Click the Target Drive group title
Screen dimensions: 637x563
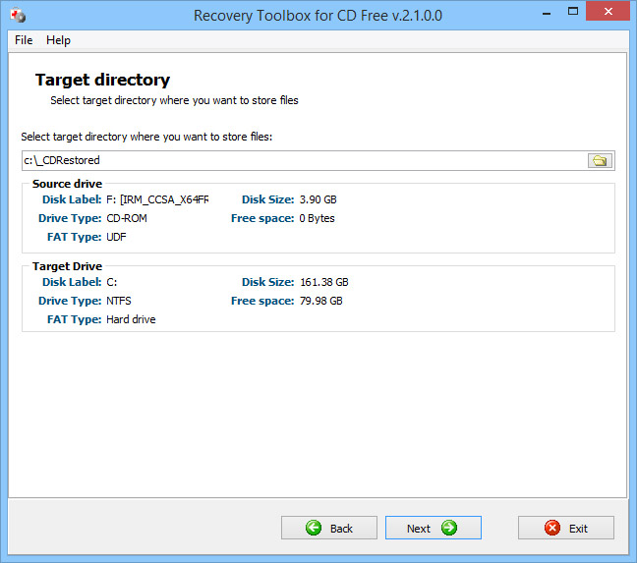click(67, 266)
